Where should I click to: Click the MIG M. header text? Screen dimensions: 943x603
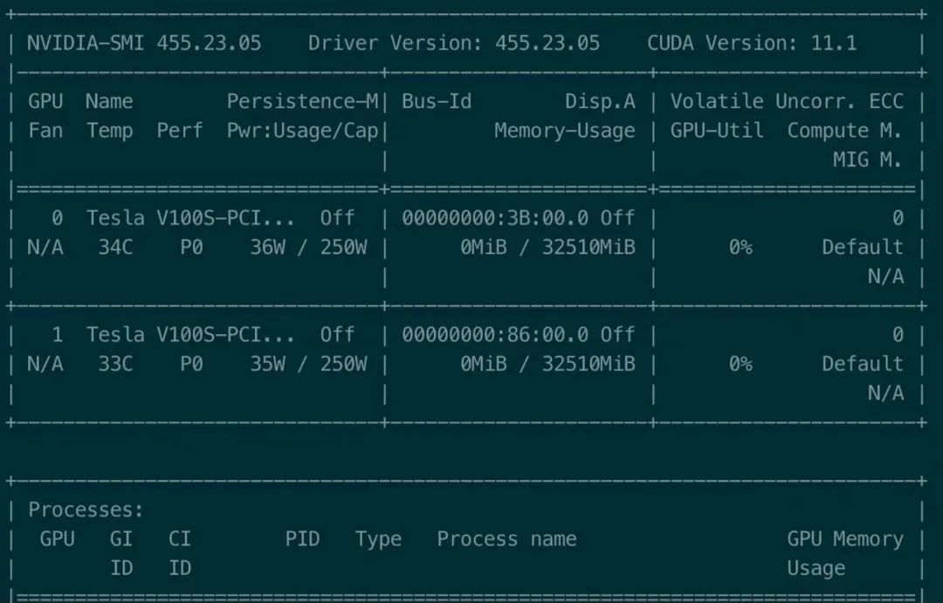point(867,161)
